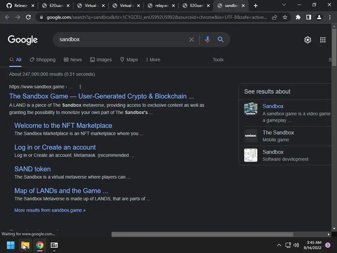Click the address bar URL
The width and height of the screenshot is (337, 253).
tap(157, 17)
